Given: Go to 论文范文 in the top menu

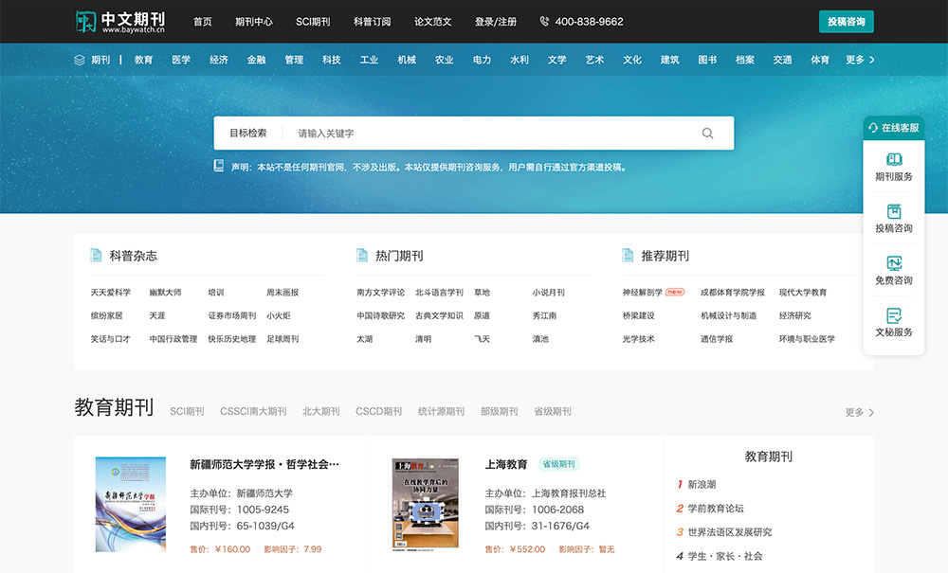Looking at the screenshot, I should coord(432,22).
